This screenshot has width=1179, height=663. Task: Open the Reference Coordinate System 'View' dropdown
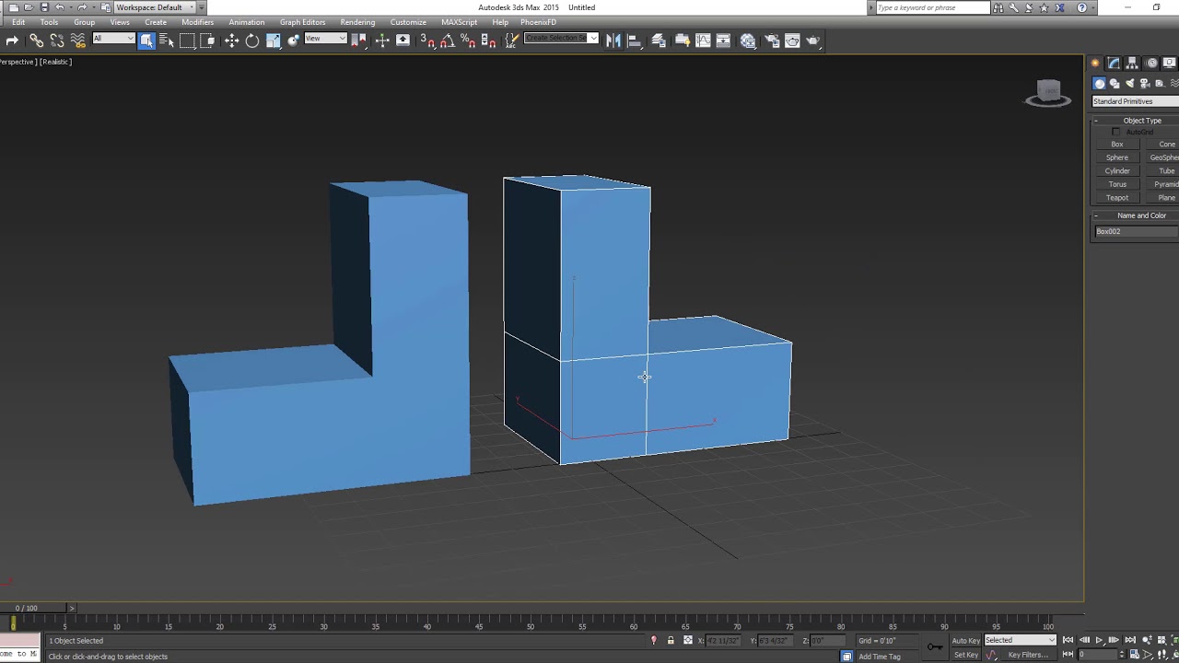[x=326, y=39]
